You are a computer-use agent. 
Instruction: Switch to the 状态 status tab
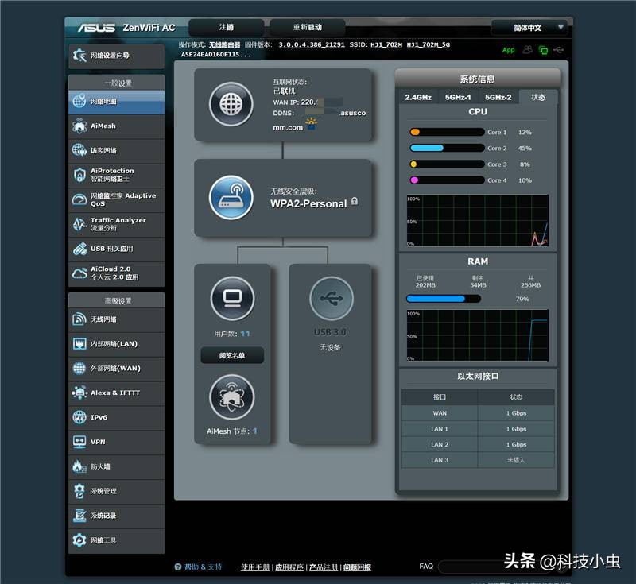tap(538, 97)
